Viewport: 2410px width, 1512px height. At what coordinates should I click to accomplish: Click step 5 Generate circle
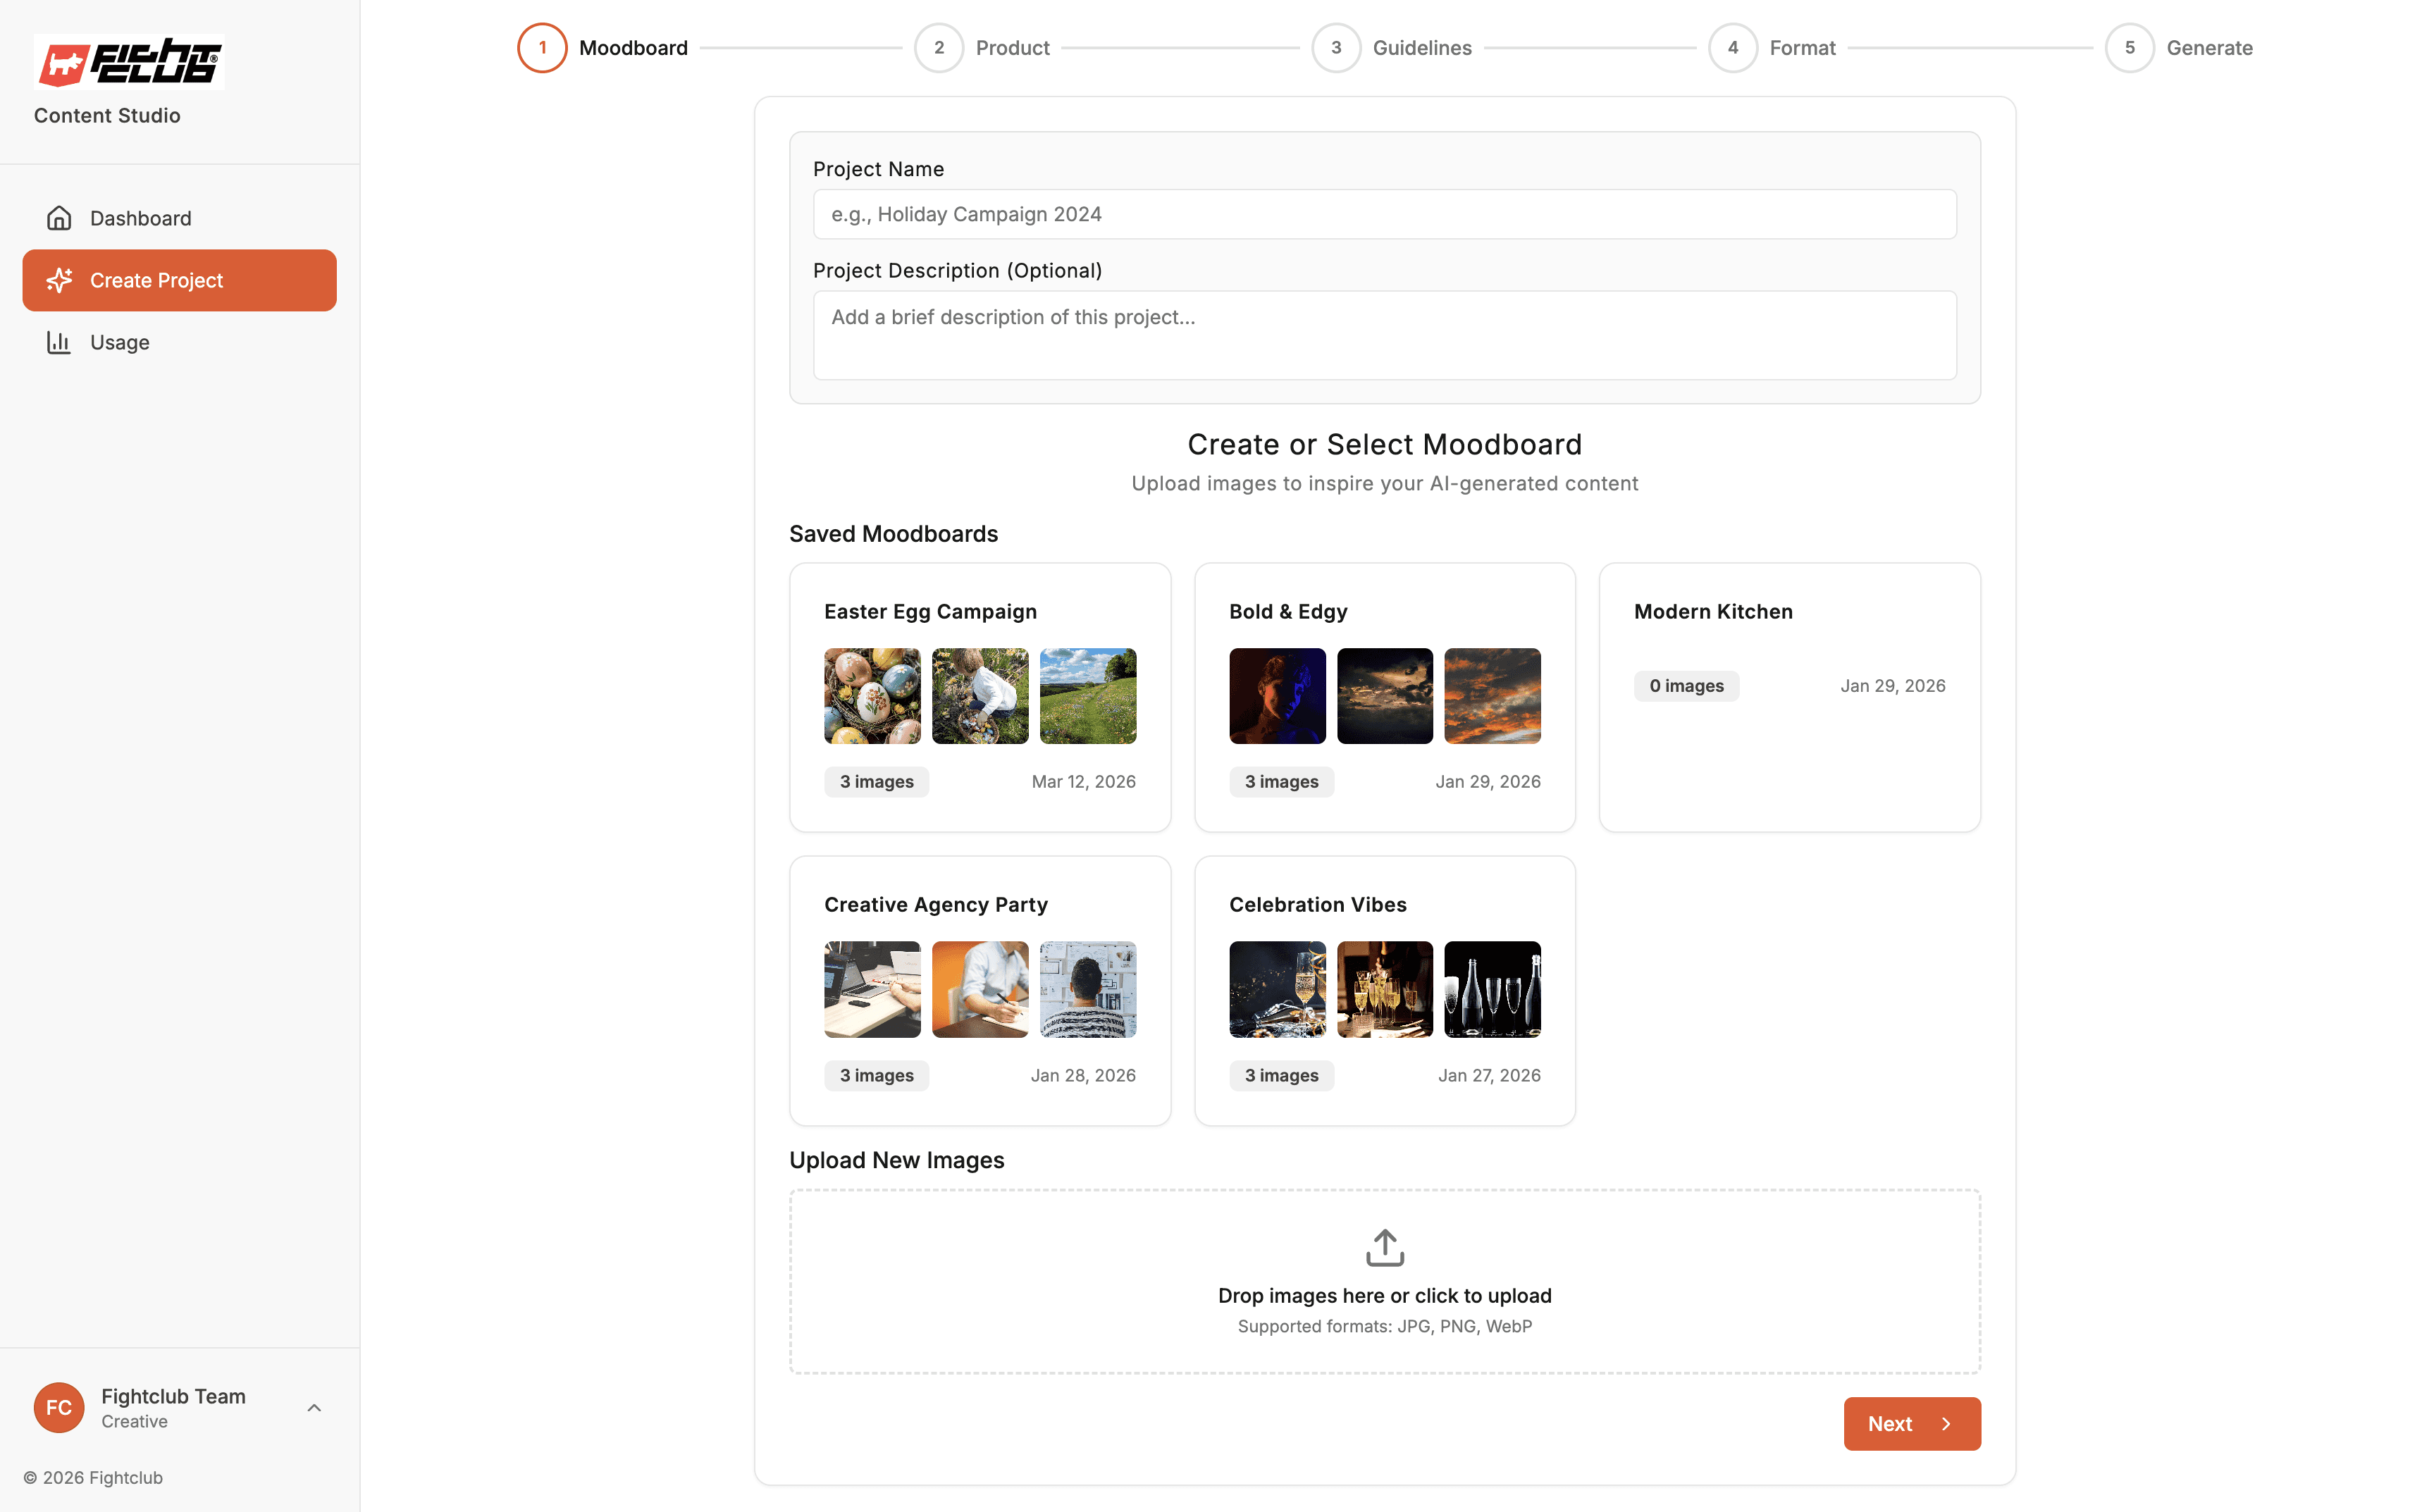pyautogui.click(x=2129, y=48)
